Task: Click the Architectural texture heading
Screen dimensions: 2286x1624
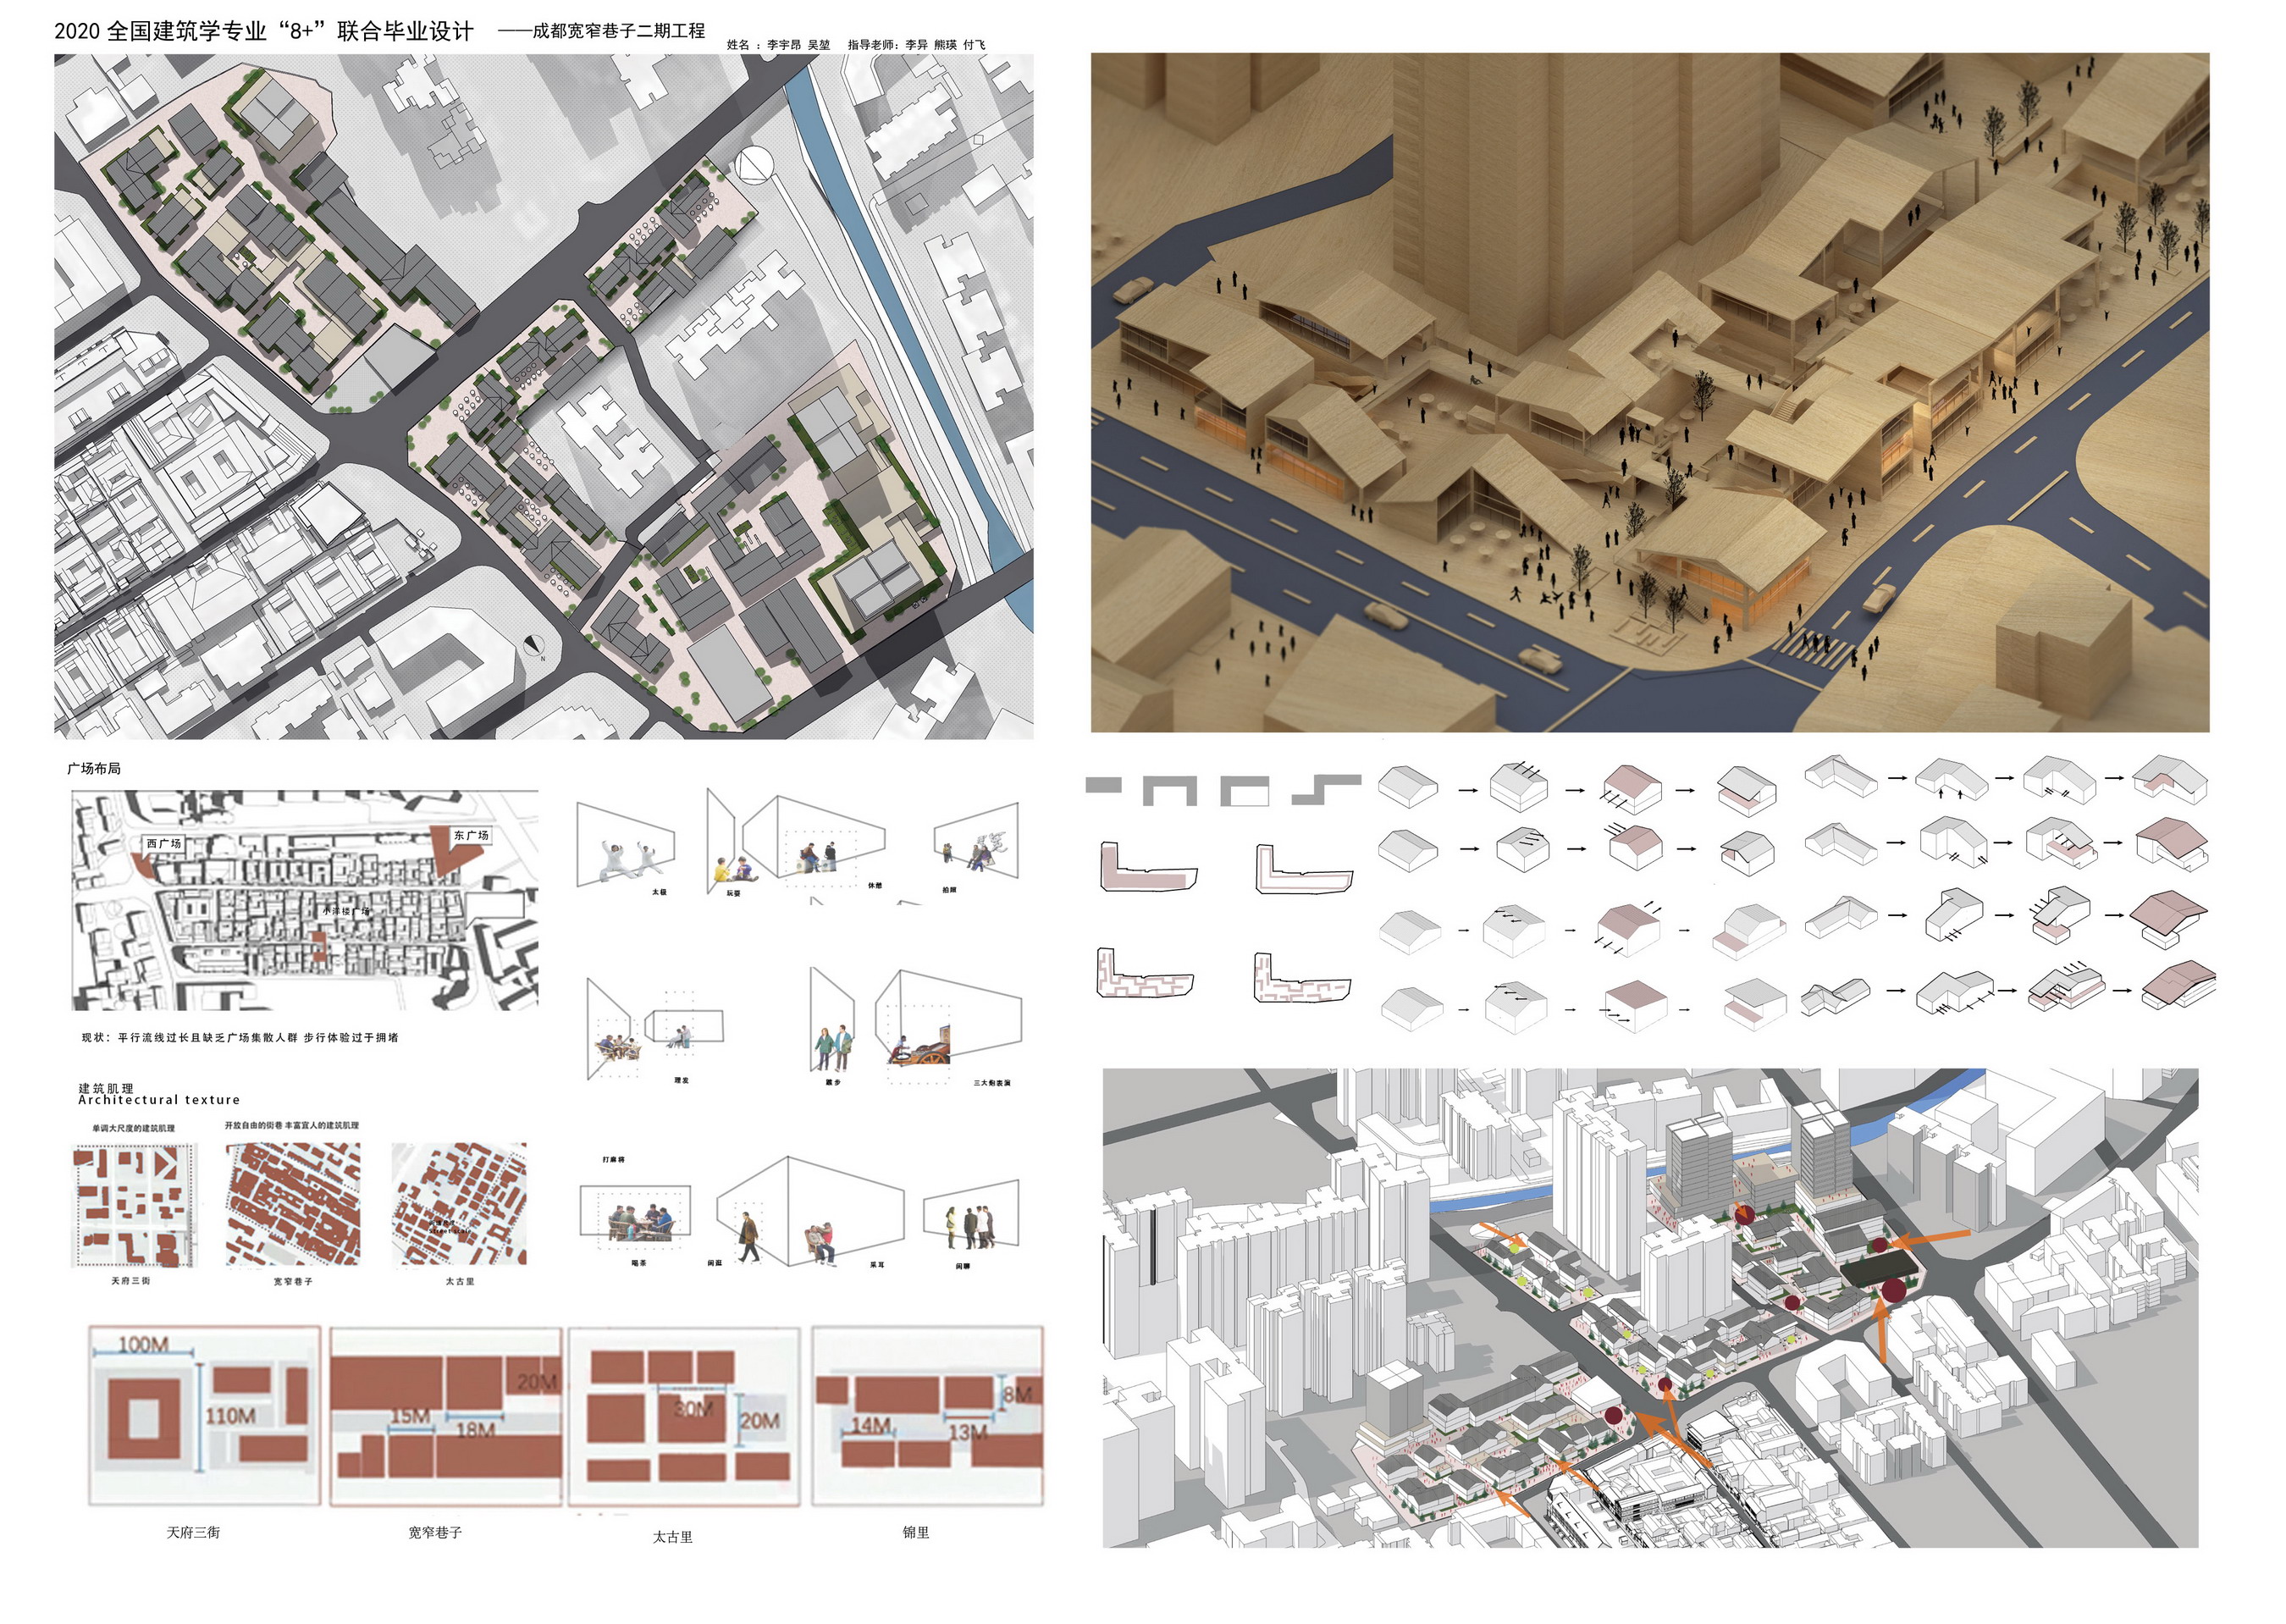Action: [159, 1100]
